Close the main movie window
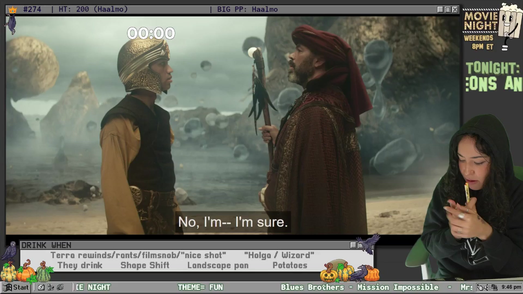523x294 pixels. [455, 10]
